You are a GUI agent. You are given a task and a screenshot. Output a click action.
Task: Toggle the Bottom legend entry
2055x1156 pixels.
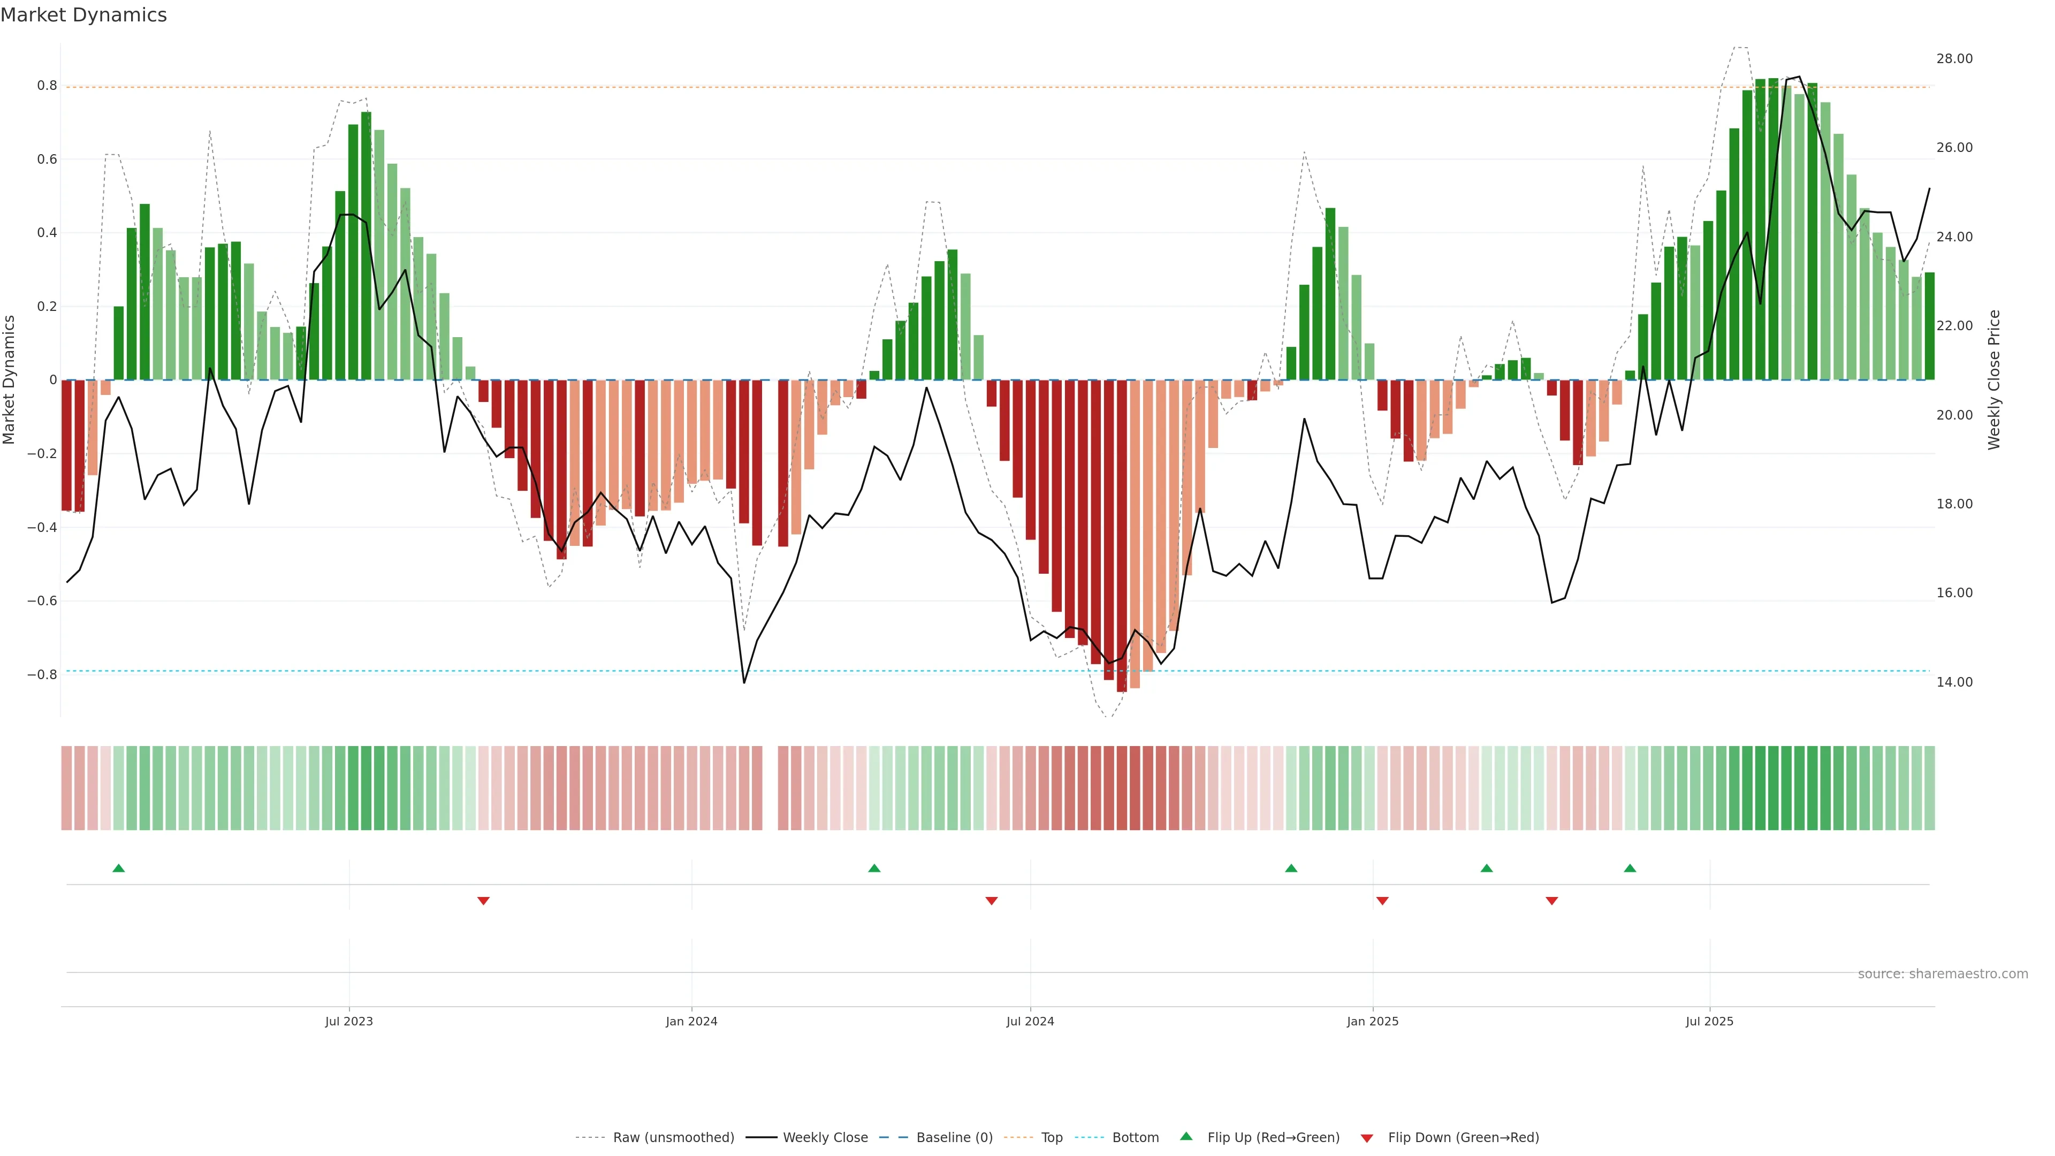(1135, 1138)
